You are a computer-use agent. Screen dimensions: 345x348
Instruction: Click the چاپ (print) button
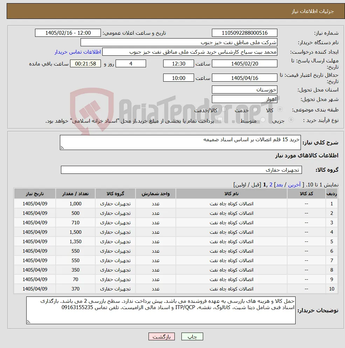[x=192, y=336]
